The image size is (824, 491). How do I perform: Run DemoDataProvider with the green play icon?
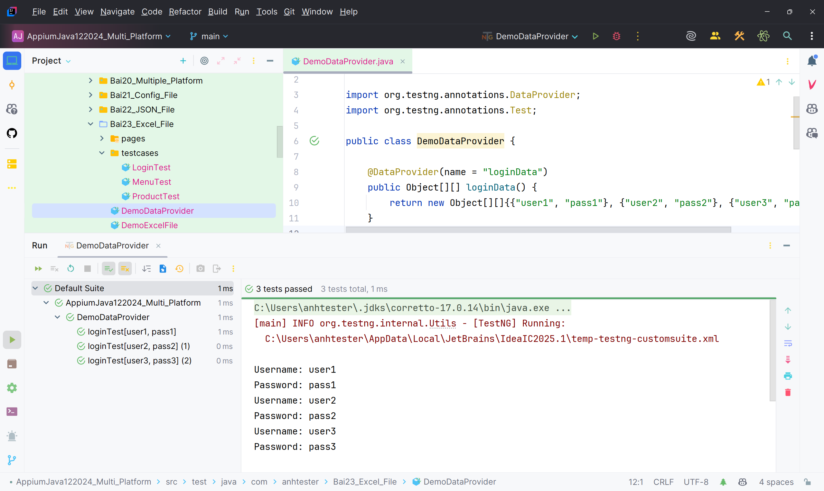[595, 36]
